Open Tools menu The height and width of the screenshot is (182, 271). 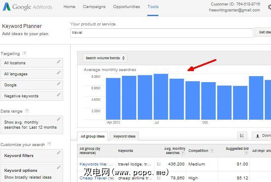pyautogui.click(x=153, y=7)
